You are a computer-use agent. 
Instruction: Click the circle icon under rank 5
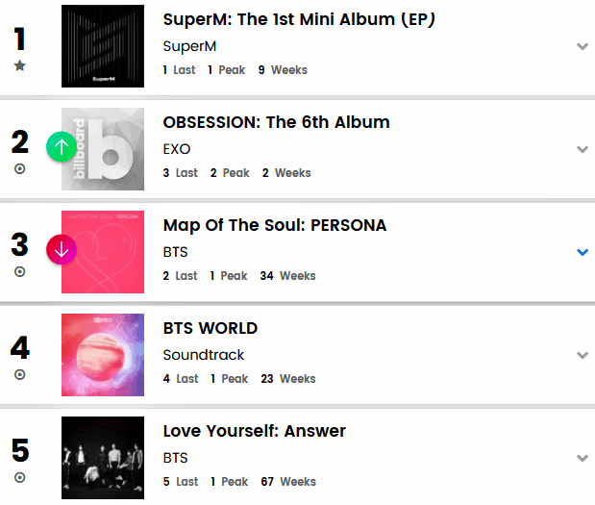pos(20,478)
